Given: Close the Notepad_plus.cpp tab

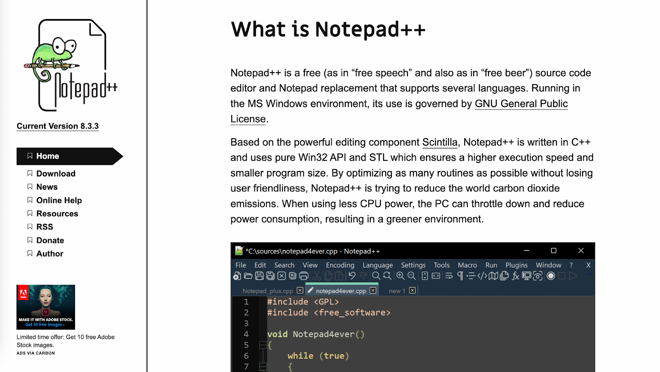Looking at the screenshot, I should pyautogui.click(x=300, y=290).
